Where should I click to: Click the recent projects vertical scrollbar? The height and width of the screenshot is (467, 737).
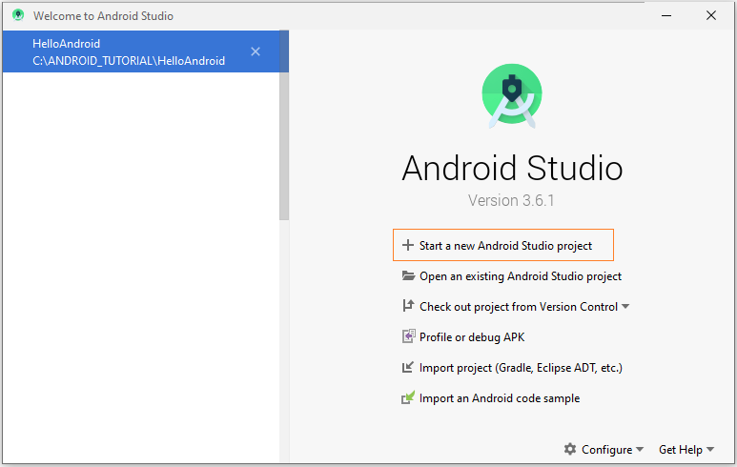pyautogui.click(x=284, y=126)
